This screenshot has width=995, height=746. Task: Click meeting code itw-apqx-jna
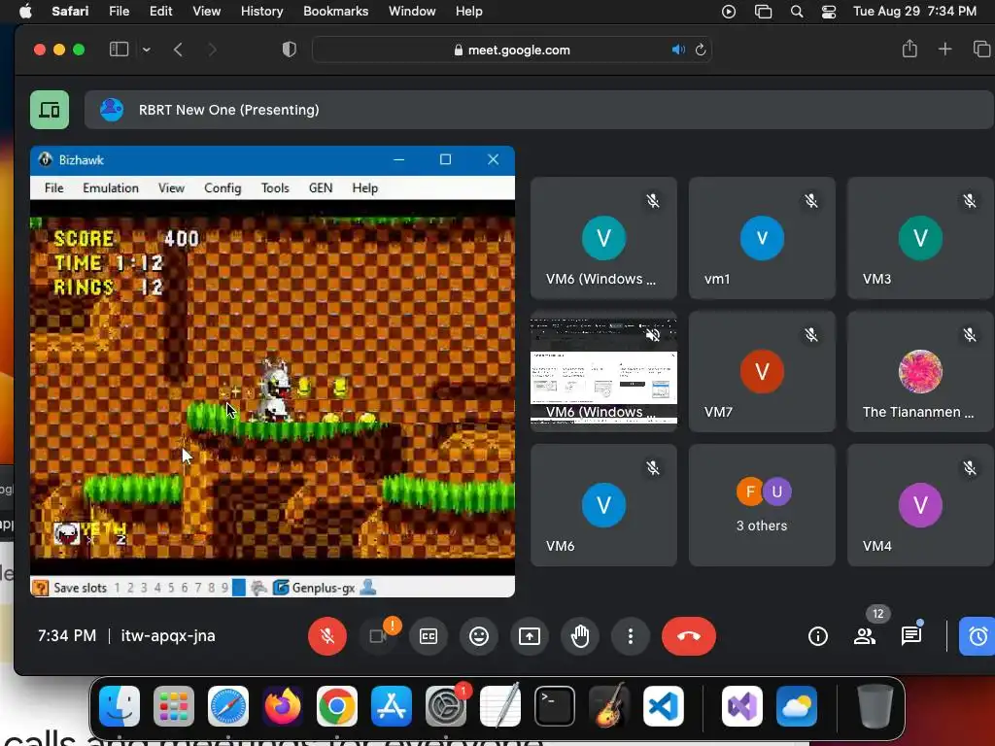pos(168,635)
